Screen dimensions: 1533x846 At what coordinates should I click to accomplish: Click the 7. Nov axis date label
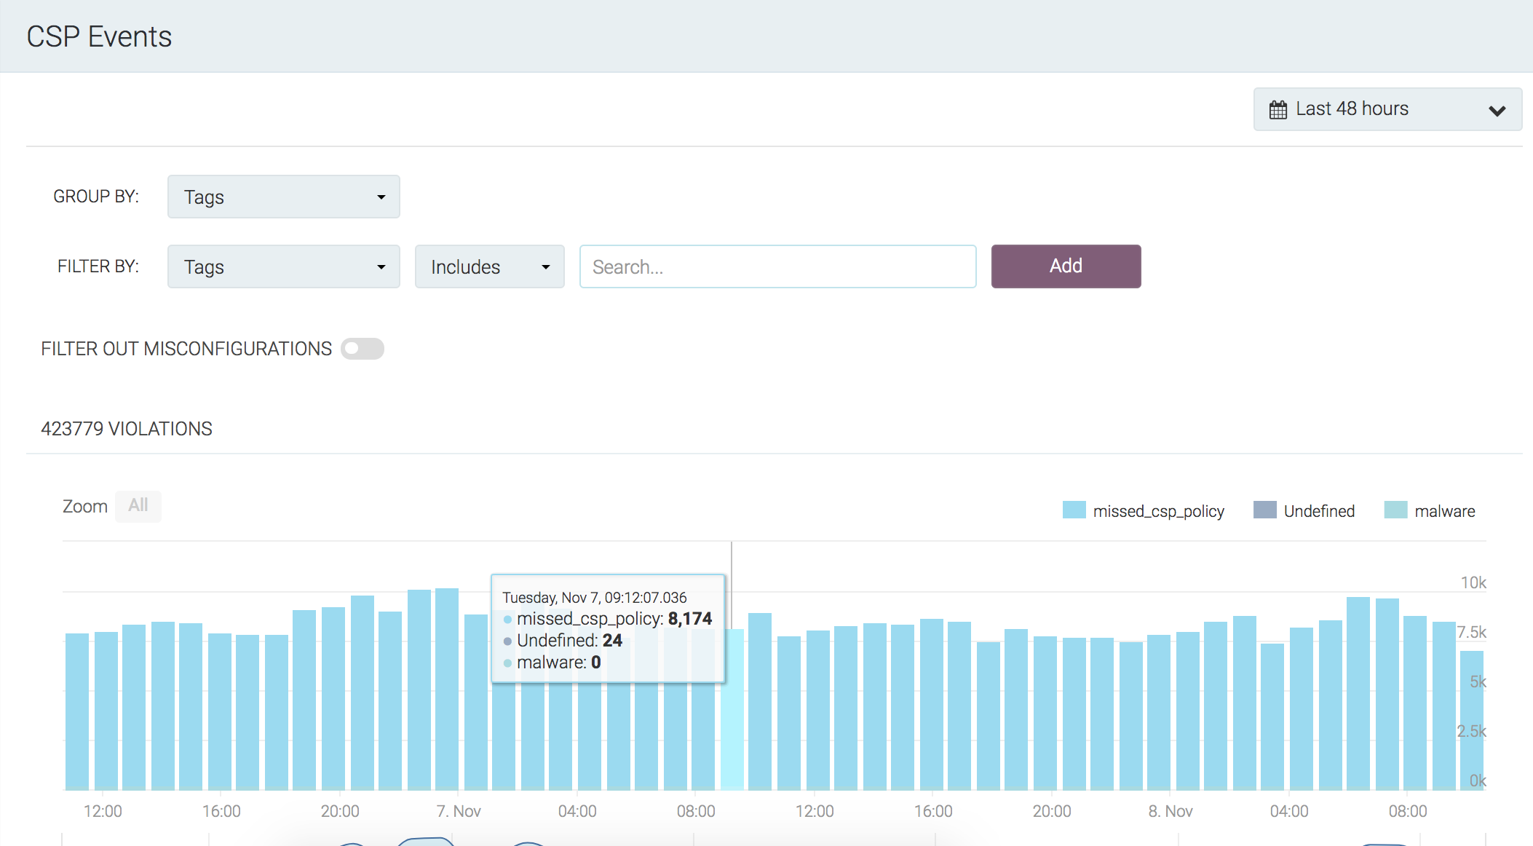click(x=459, y=811)
